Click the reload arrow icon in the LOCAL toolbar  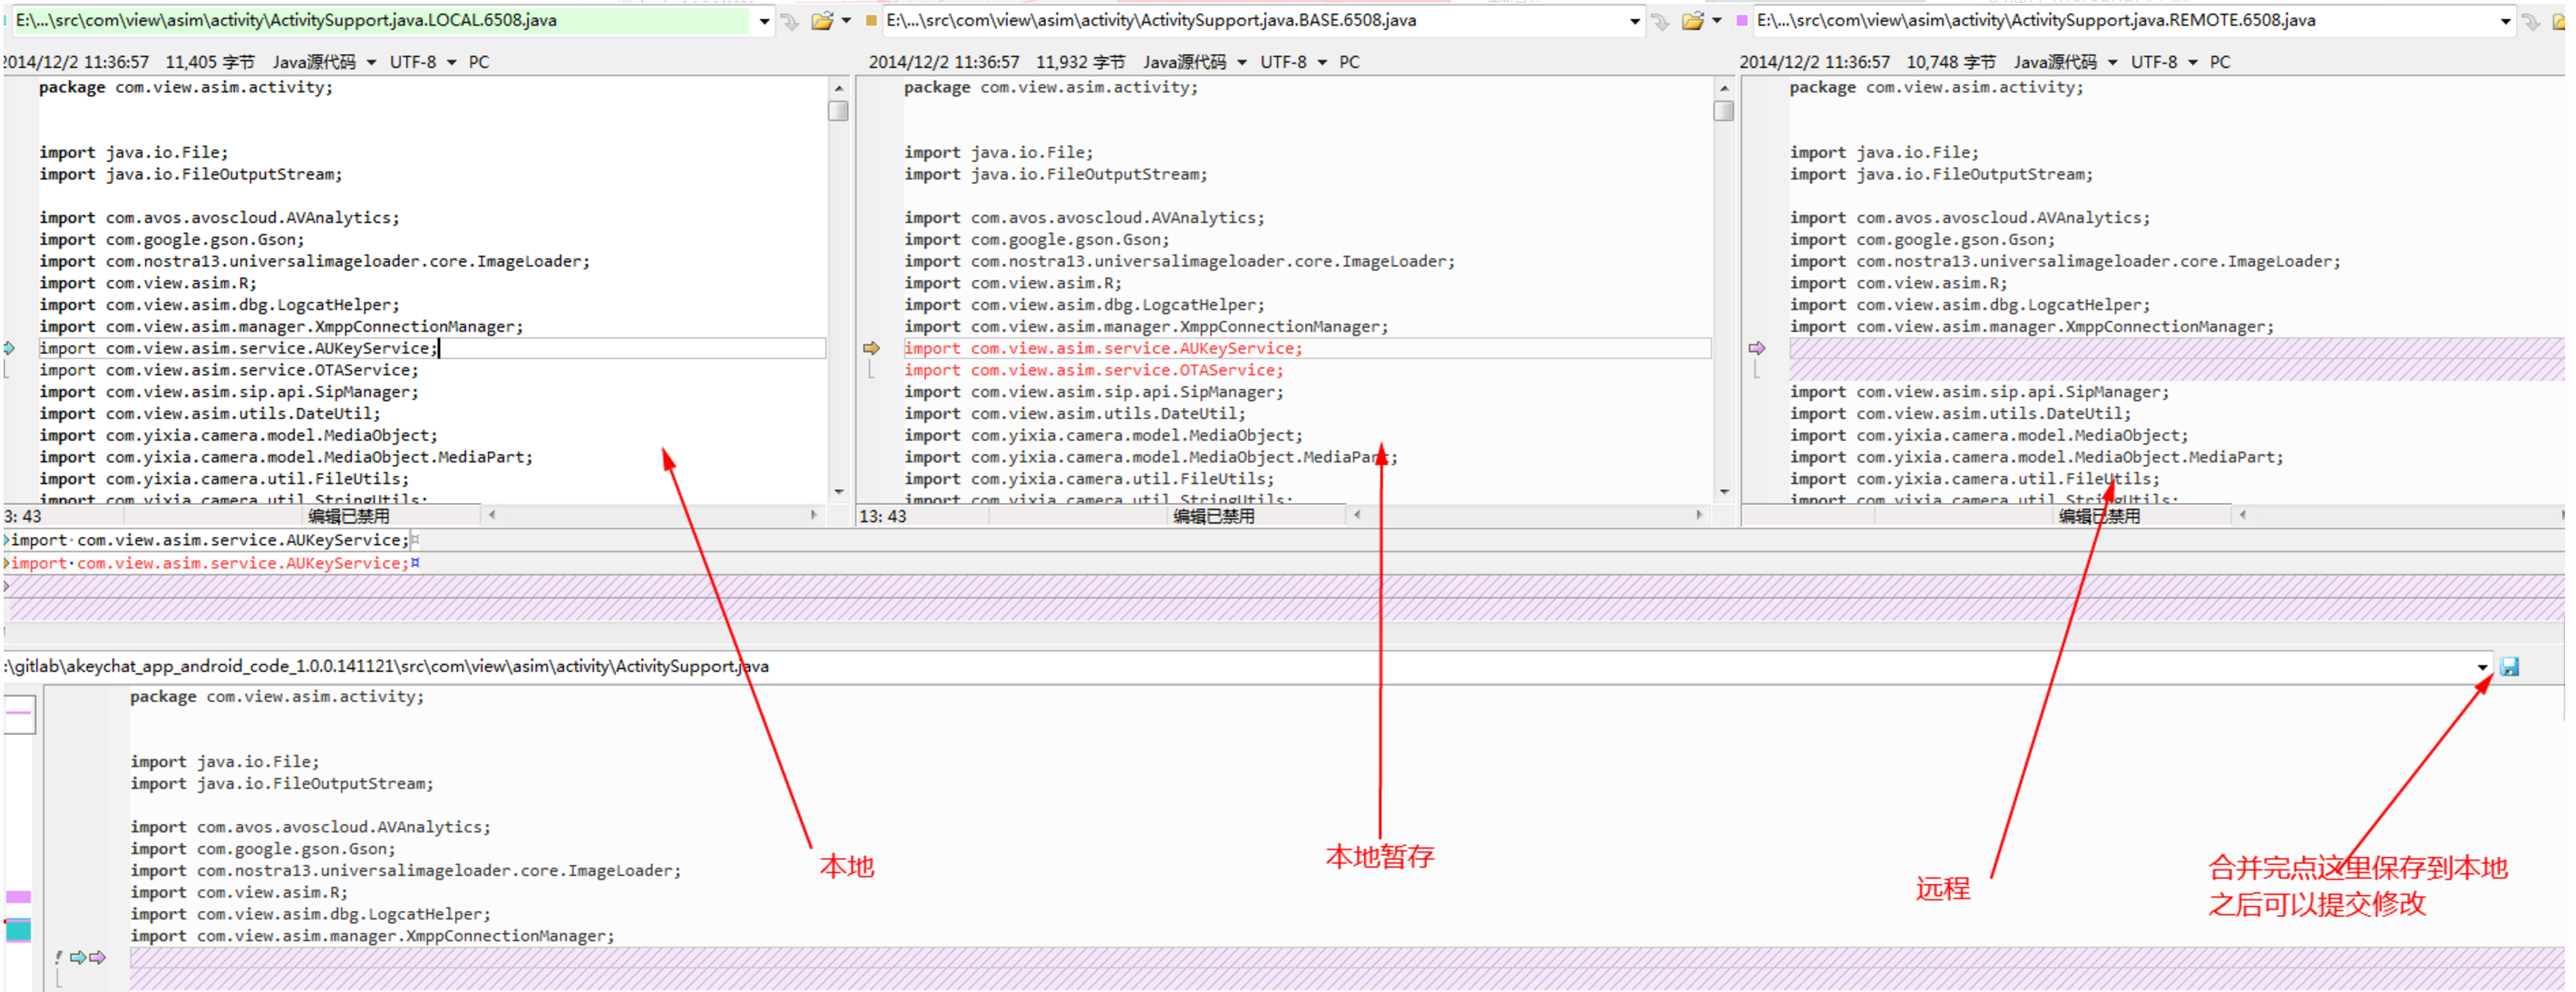pyautogui.click(x=790, y=20)
